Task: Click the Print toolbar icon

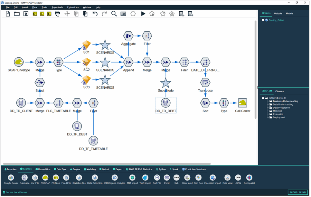Action: tap(57, 14)
